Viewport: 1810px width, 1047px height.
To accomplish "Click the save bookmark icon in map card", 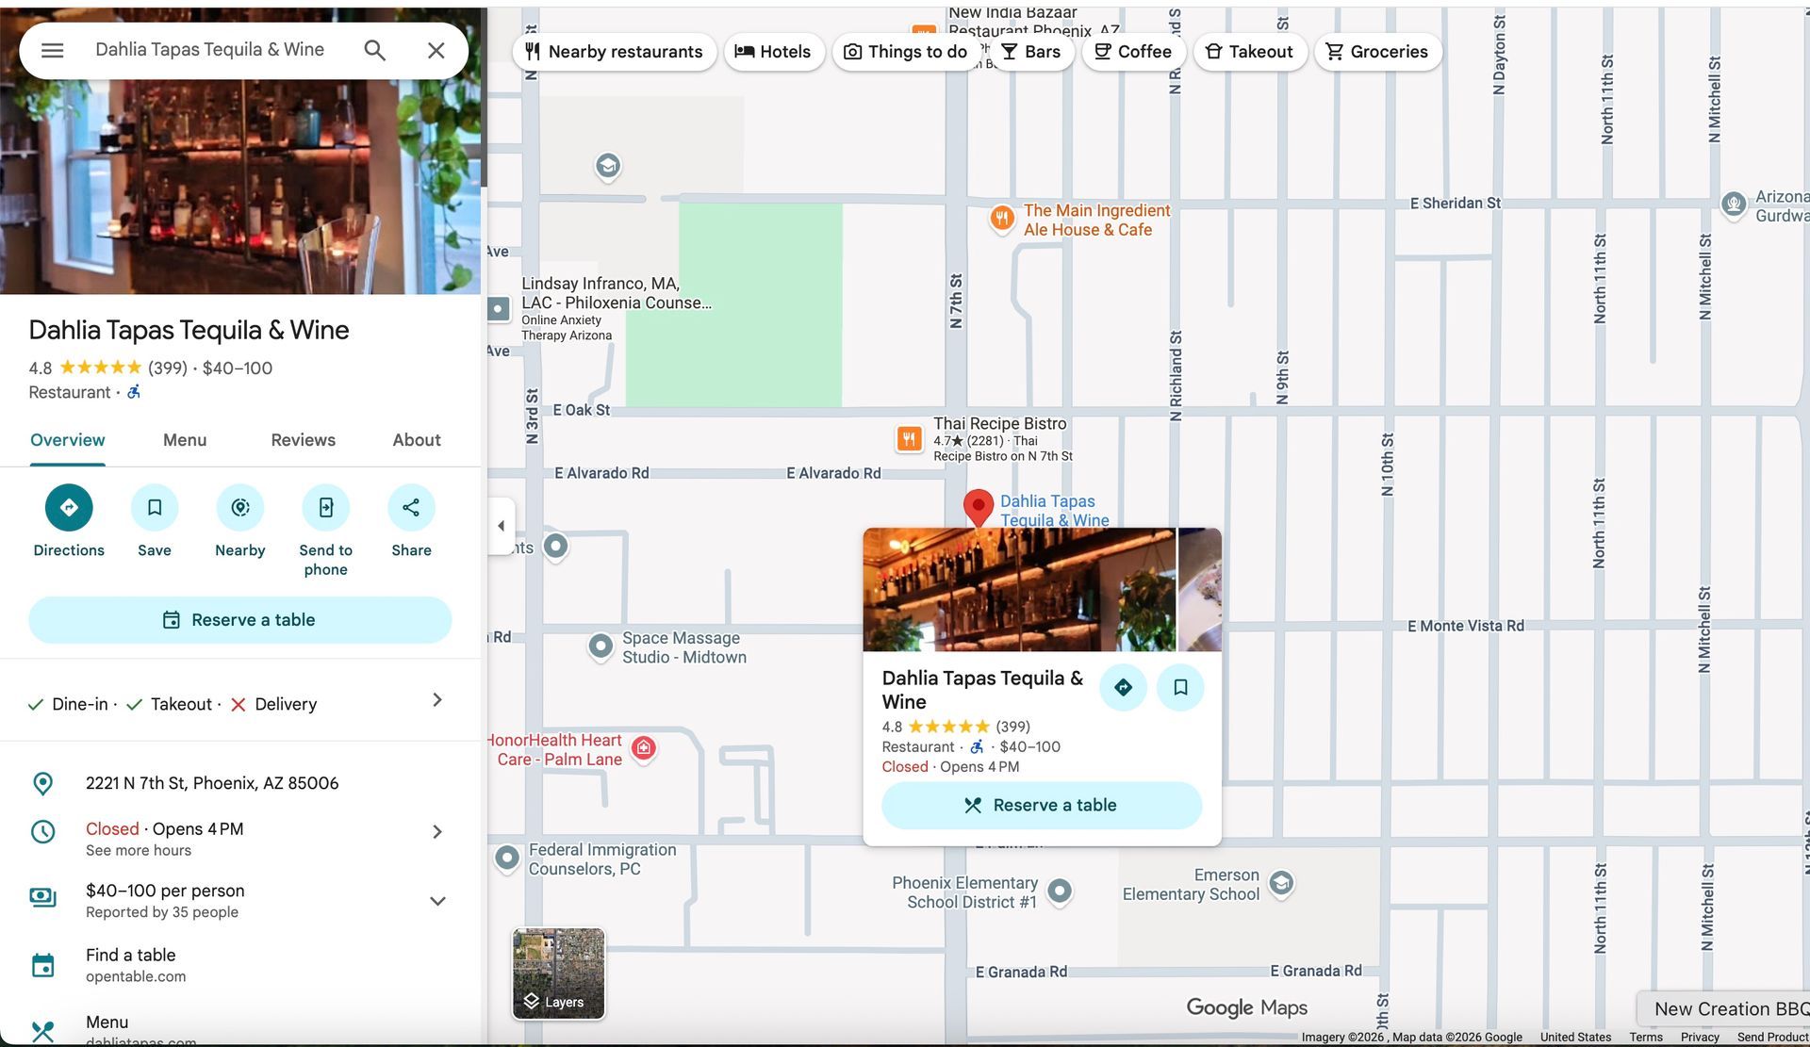I will 1180,687.
